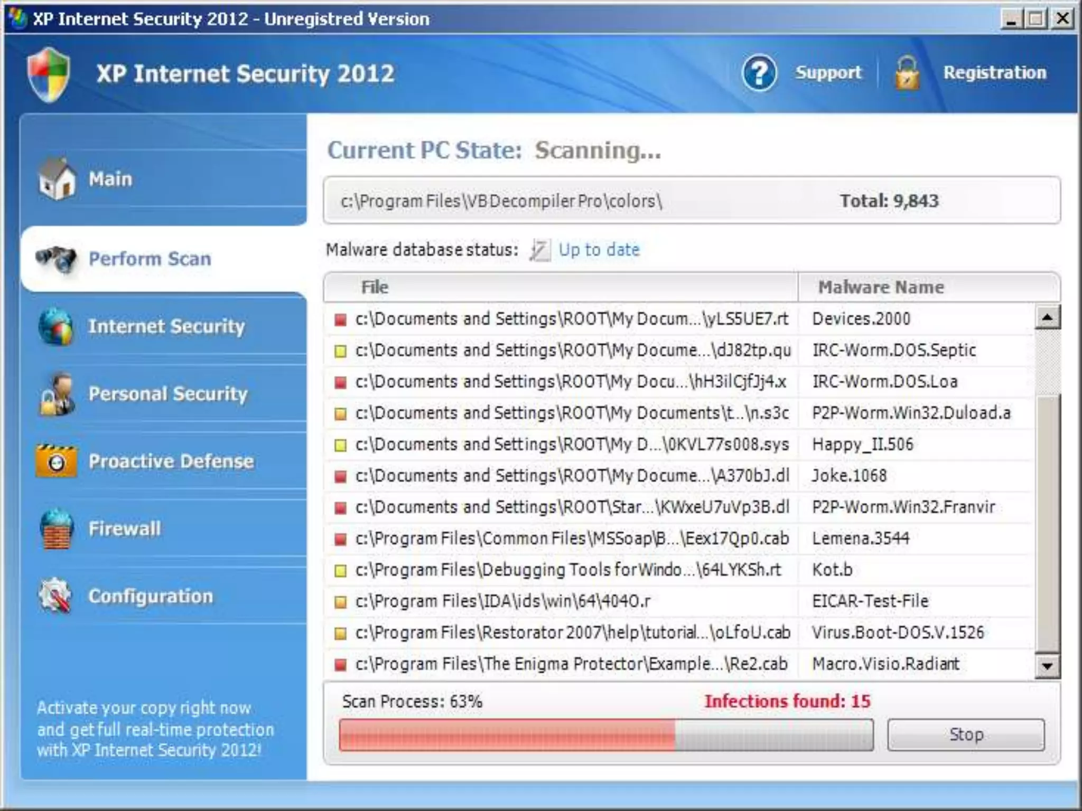Image resolution: width=1082 pixels, height=811 pixels.
Task: Click the scroll down arrow in results list
Action: point(1047,666)
